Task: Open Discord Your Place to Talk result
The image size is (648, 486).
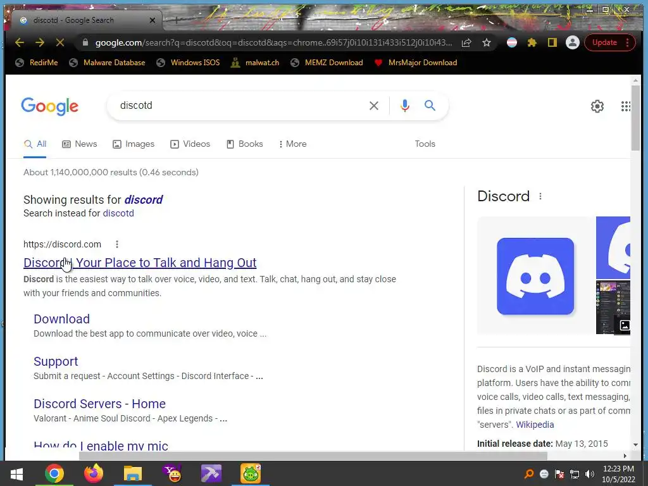Action: [x=140, y=263]
